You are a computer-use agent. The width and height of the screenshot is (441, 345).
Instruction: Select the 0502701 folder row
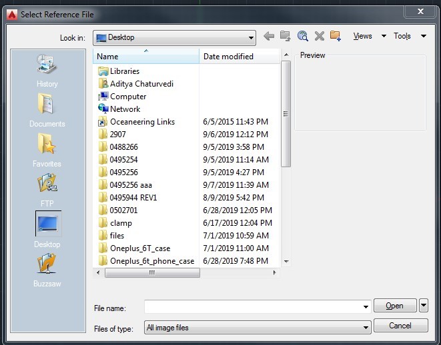click(x=185, y=210)
